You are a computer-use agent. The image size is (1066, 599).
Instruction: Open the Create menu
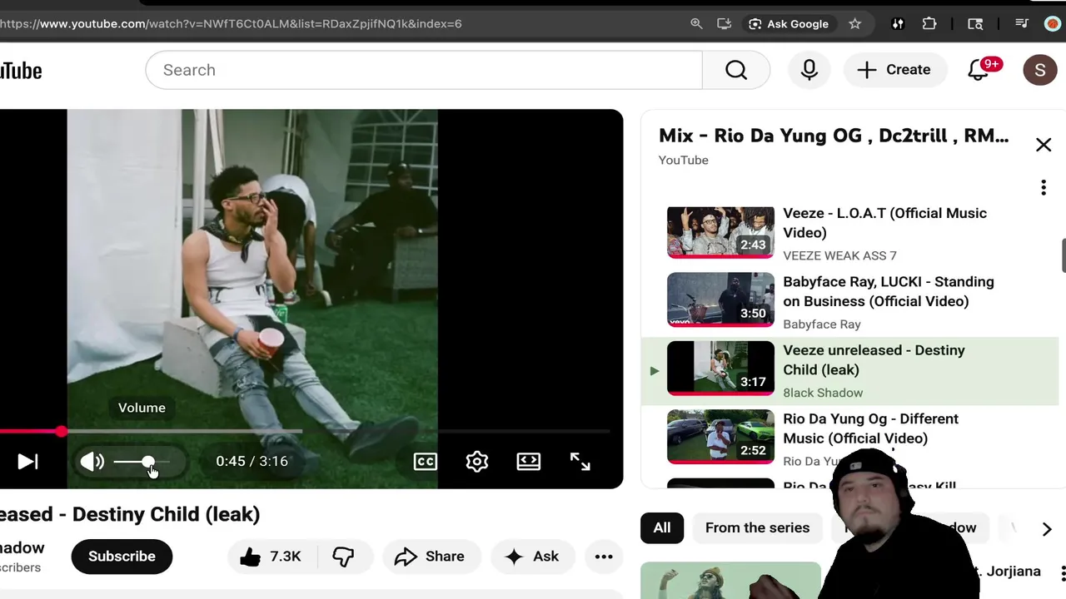894,70
